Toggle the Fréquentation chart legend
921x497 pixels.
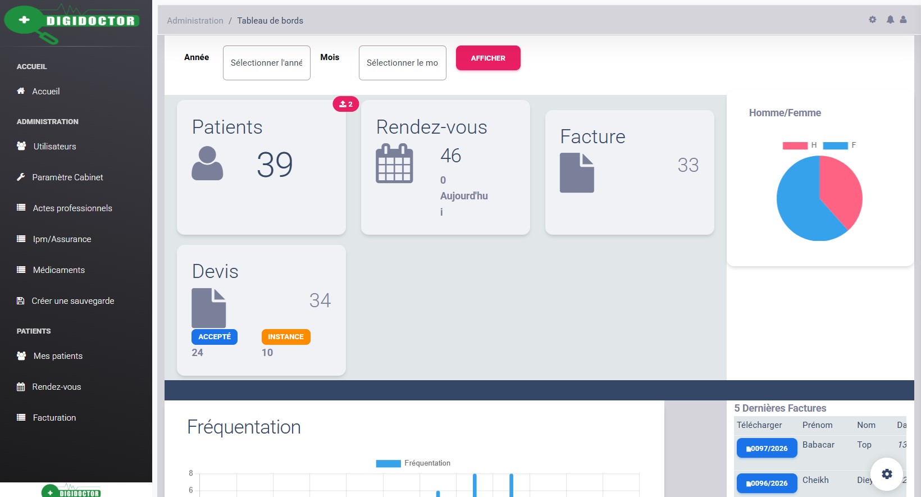tap(413, 463)
